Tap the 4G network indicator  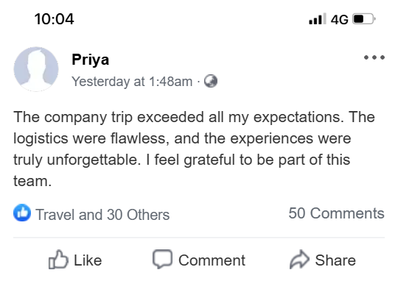coord(339,19)
